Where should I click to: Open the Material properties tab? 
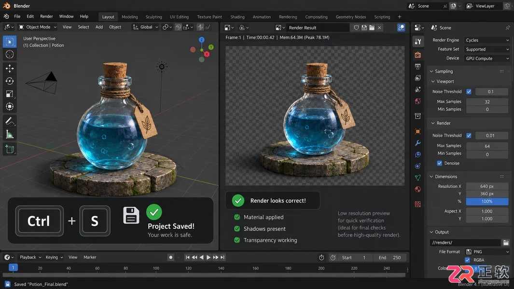417,190
